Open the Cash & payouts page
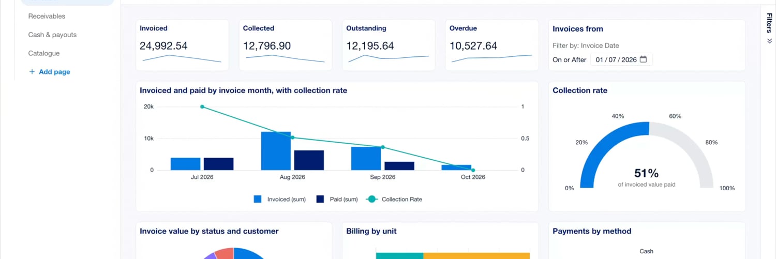 52,35
